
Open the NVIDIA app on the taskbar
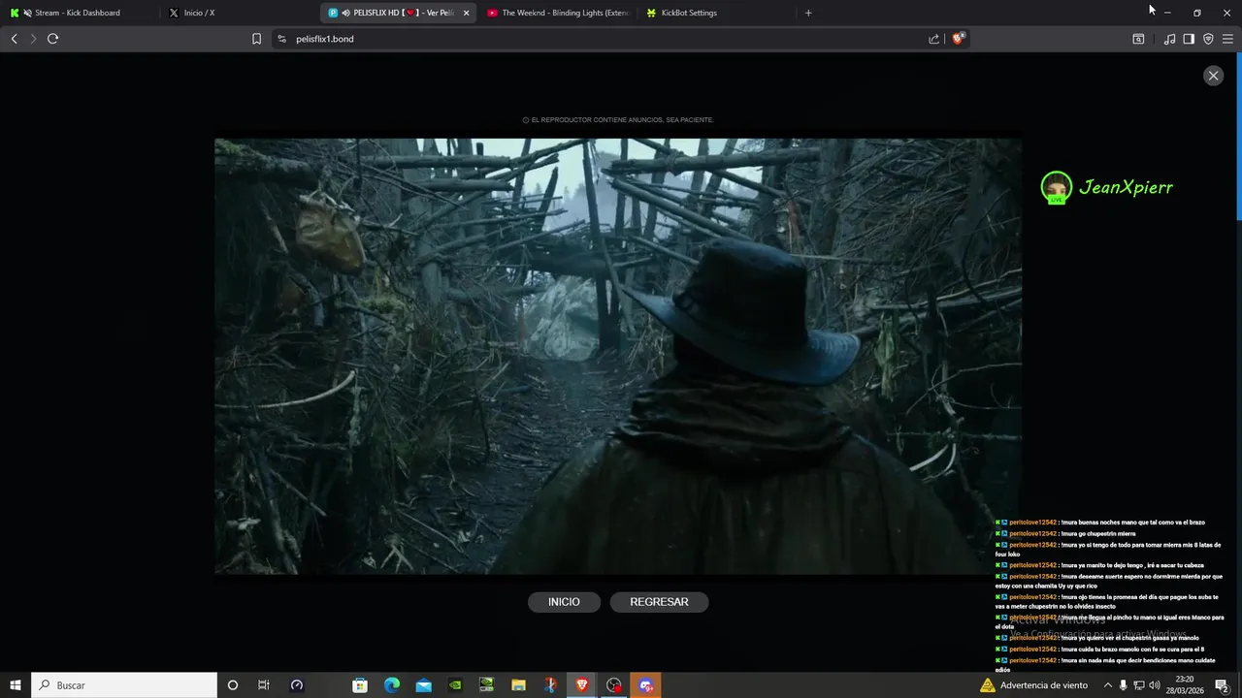pos(455,685)
